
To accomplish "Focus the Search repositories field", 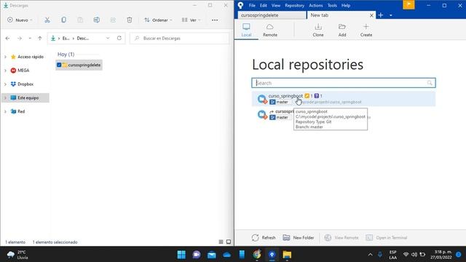I will click(344, 83).
